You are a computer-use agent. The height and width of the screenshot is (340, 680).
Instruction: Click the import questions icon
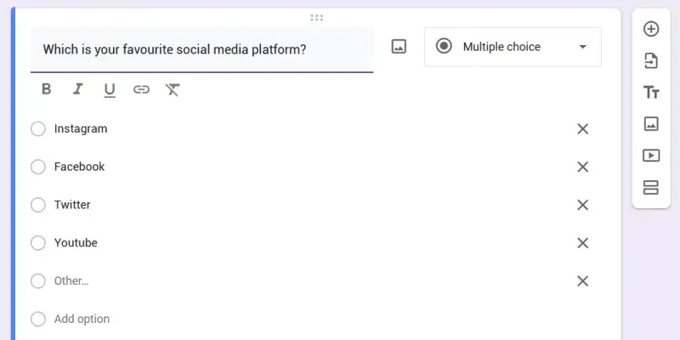(x=651, y=61)
